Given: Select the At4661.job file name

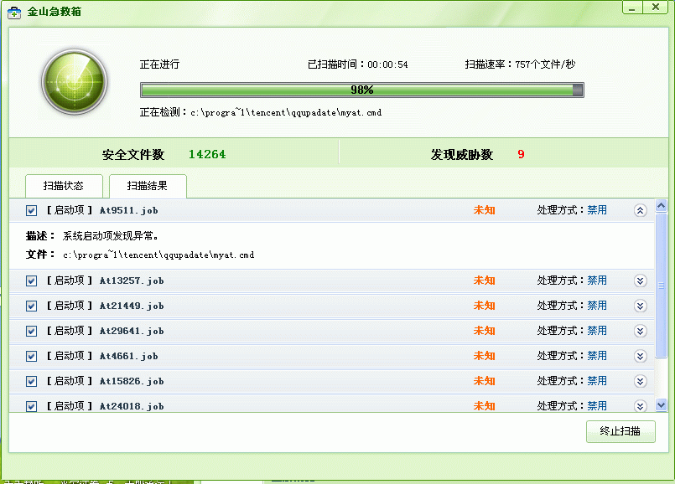Looking at the screenshot, I should coord(129,357).
